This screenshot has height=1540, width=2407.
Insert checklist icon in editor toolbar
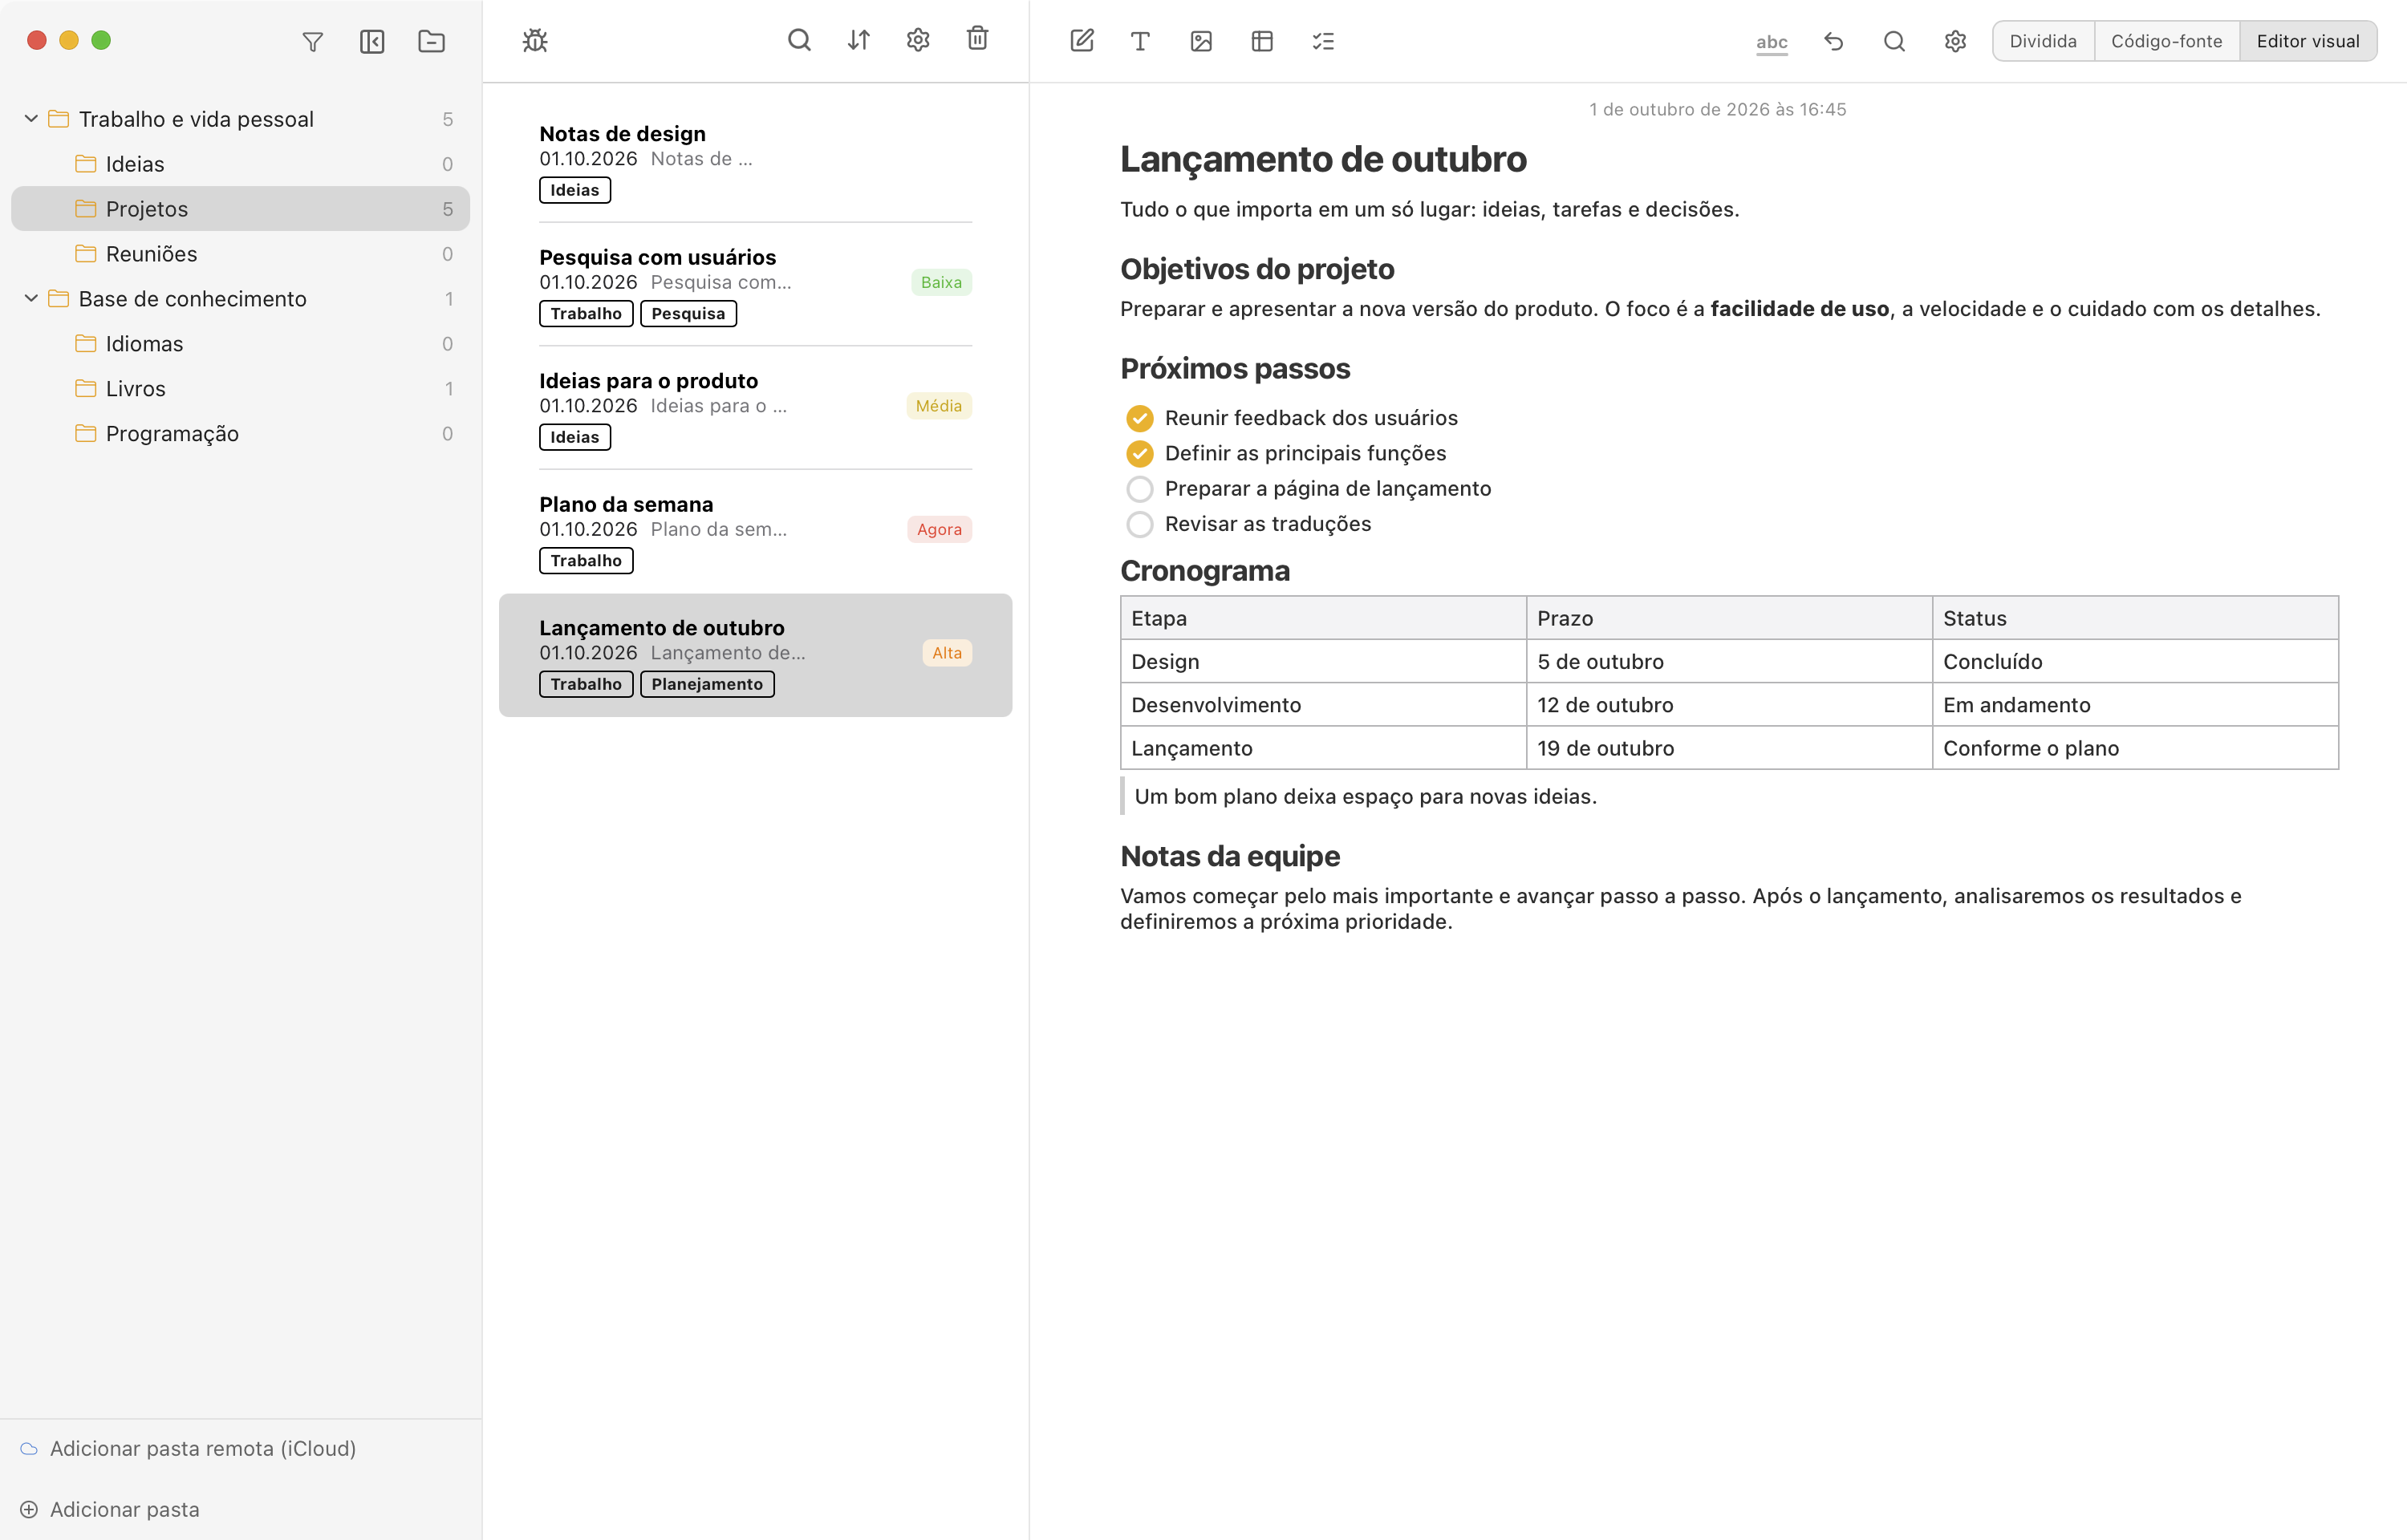point(1322,41)
